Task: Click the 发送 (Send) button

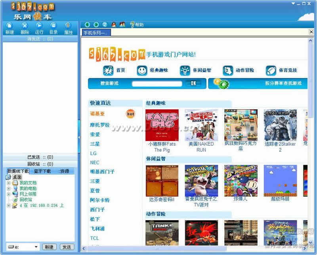Action: (67, 247)
